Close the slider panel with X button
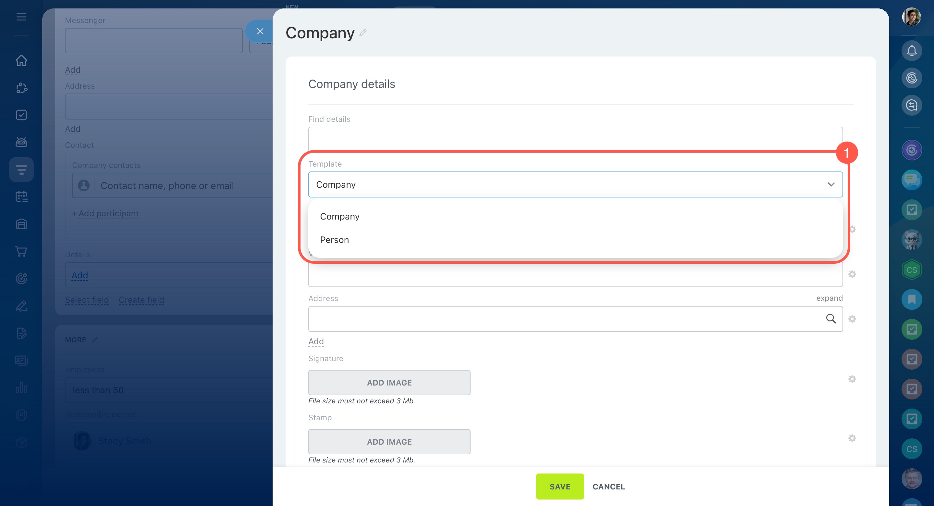 [260, 32]
